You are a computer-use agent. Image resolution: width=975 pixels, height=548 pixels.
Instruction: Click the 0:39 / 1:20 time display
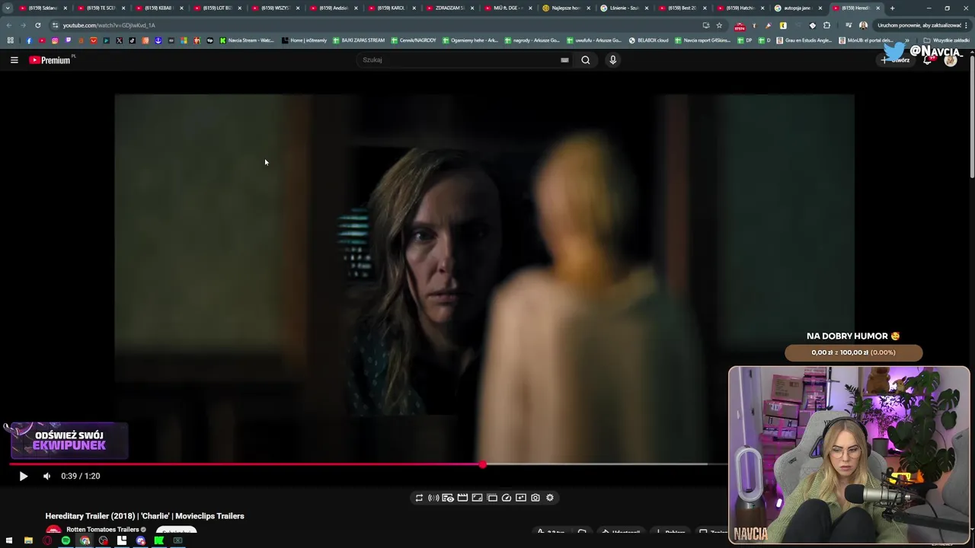[81, 476]
